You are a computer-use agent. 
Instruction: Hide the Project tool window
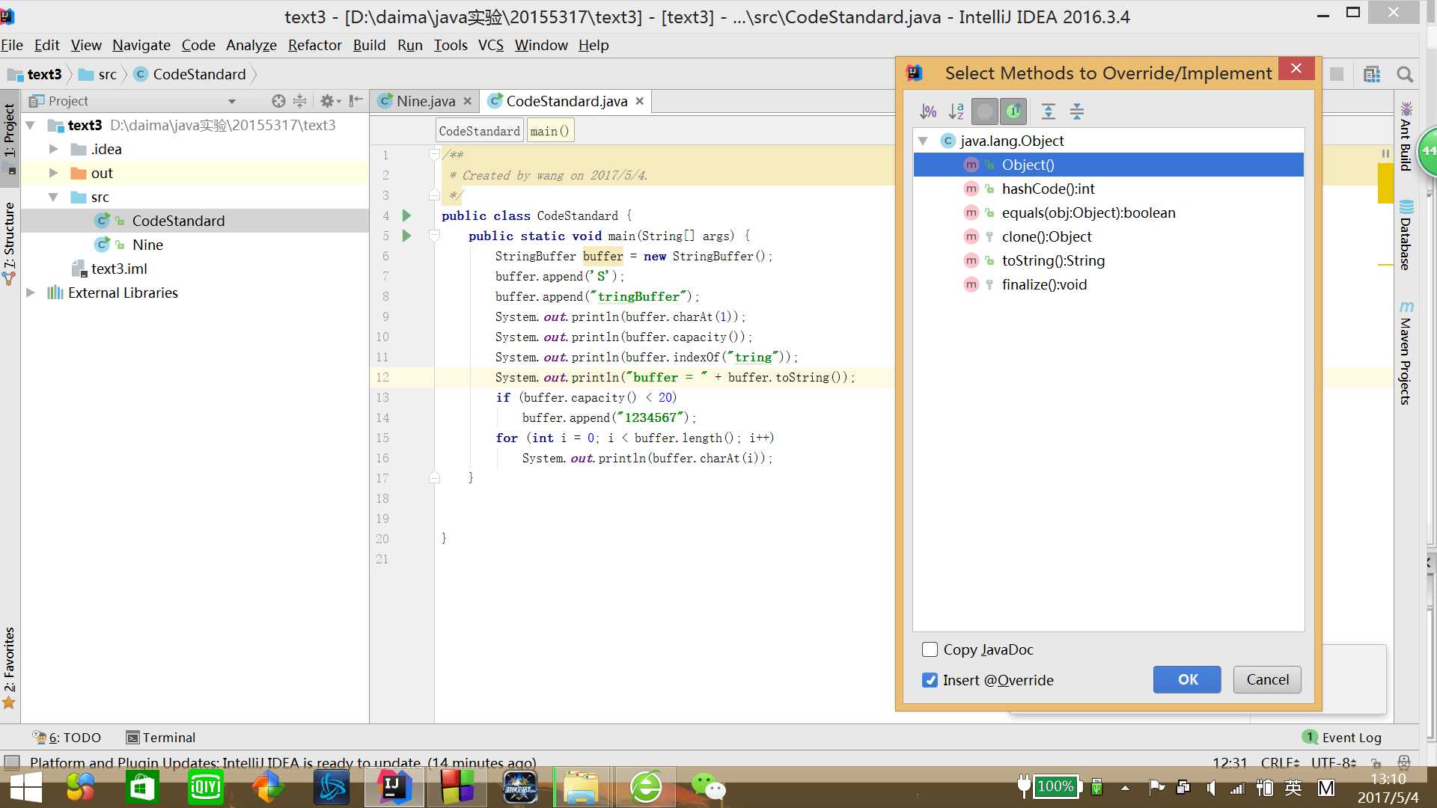click(356, 101)
